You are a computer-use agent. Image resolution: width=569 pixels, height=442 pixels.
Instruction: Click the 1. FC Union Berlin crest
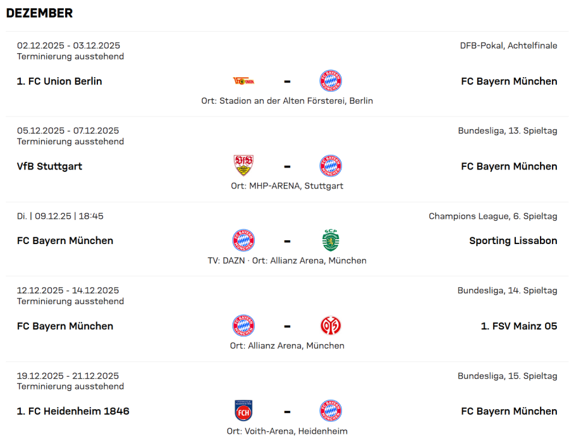click(243, 81)
